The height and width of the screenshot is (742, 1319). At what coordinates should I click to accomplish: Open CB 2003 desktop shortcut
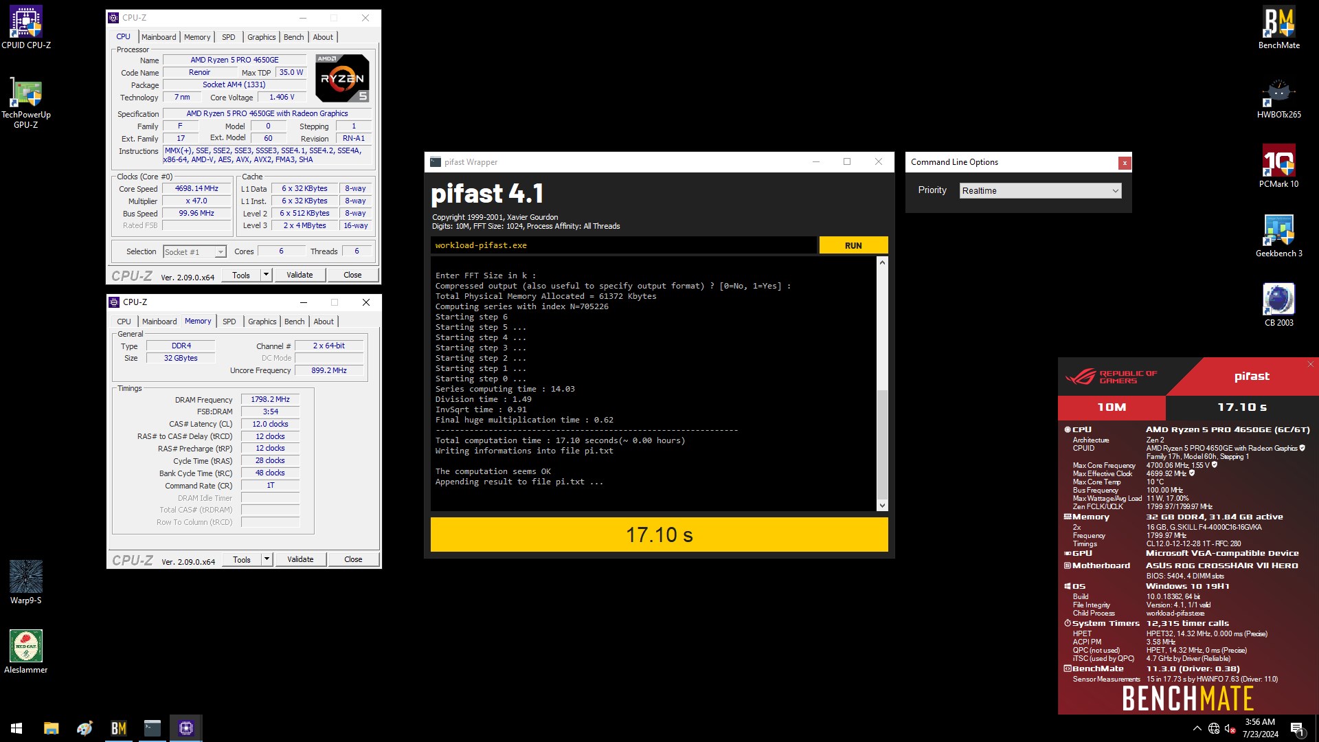point(1278,305)
